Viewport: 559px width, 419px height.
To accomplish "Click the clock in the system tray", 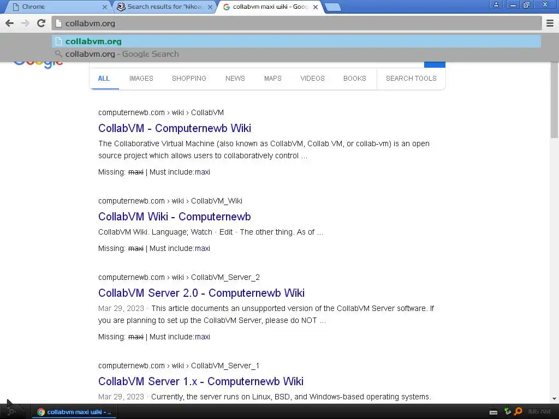I will 539,412.
